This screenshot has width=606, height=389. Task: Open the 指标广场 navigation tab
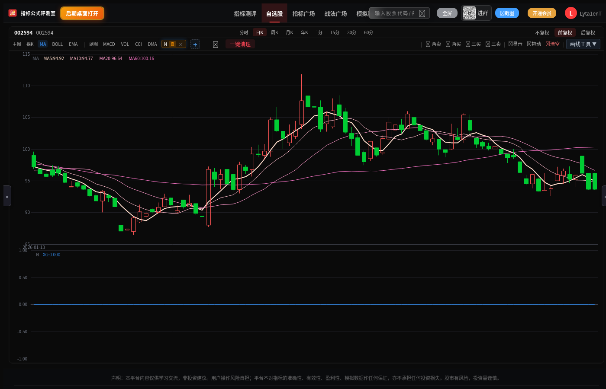point(303,13)
